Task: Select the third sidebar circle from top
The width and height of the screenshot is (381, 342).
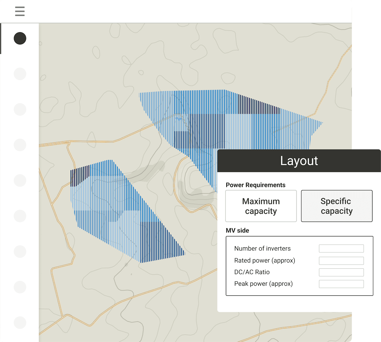Action: pos(20,110)
